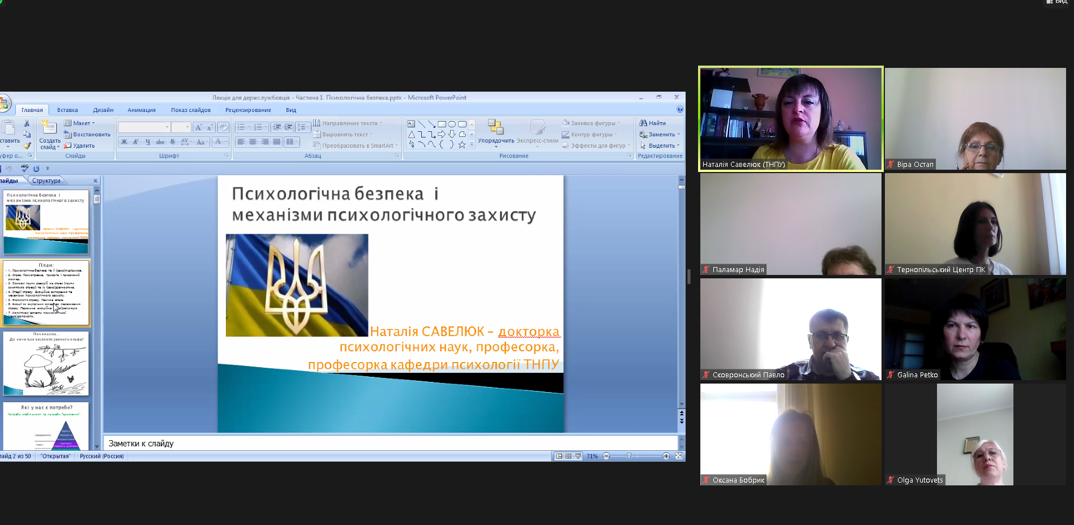Open the font name combo box

[144, 127]
